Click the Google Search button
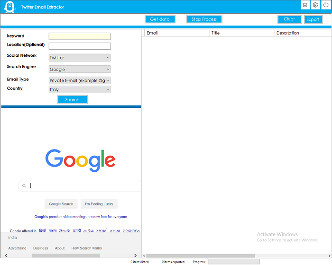 pos(61,204)
